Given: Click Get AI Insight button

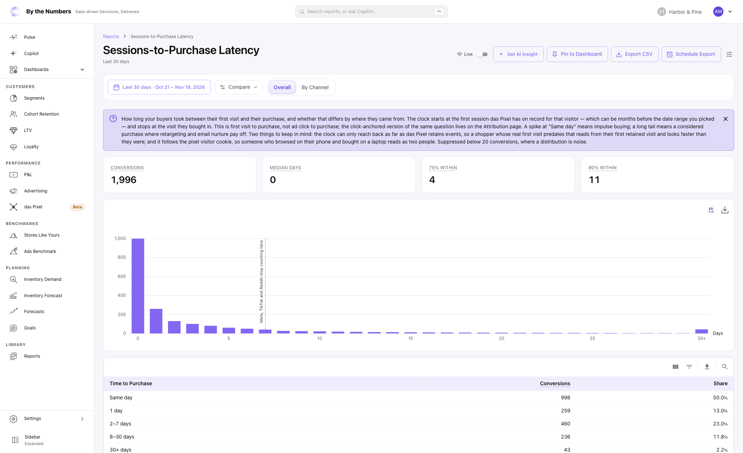Looking at the screenshot, I should [x=518, y=54].
